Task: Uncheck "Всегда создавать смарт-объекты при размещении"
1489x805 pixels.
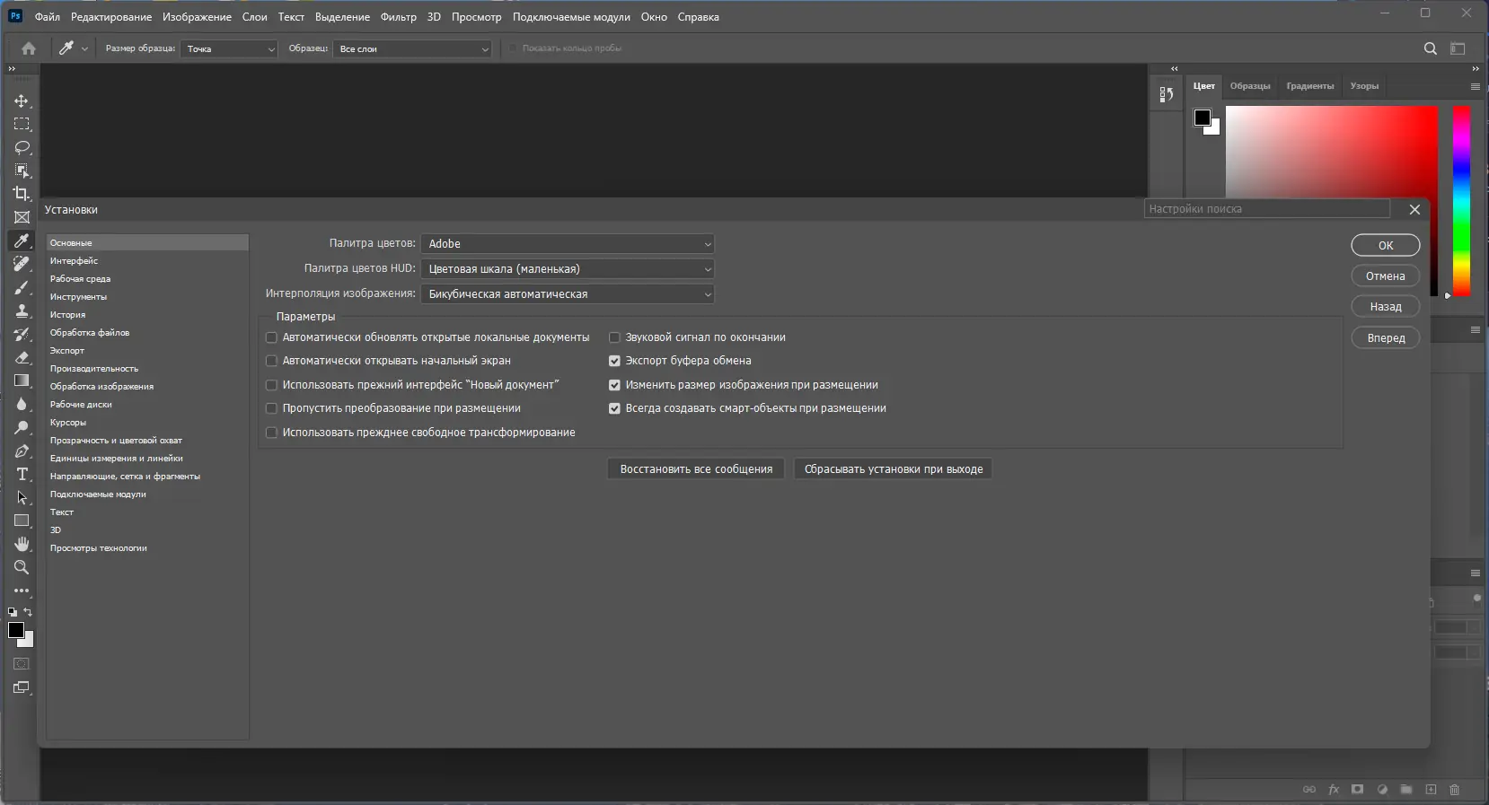Action: (x=614, y=408)
